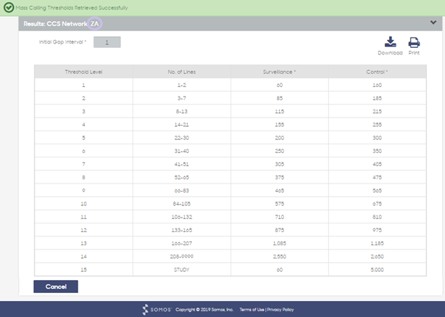Click the Print icon
445x317 pixels.
click(x=414, y=42)
